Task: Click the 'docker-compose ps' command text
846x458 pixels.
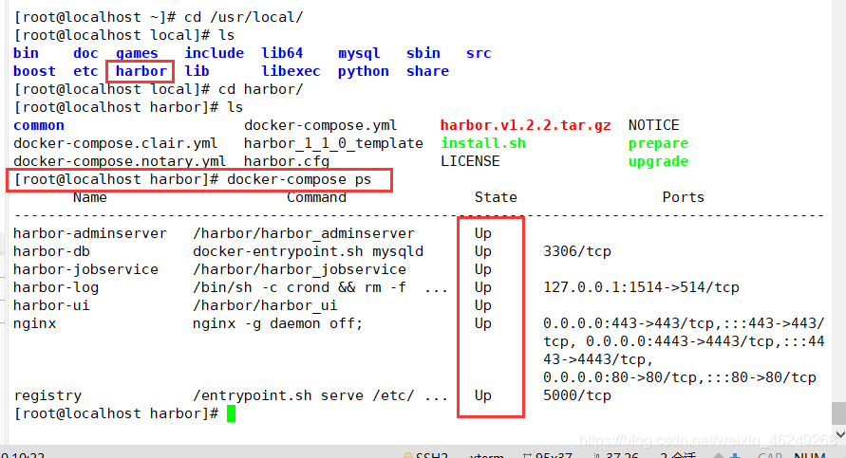Action: (299, 179)
